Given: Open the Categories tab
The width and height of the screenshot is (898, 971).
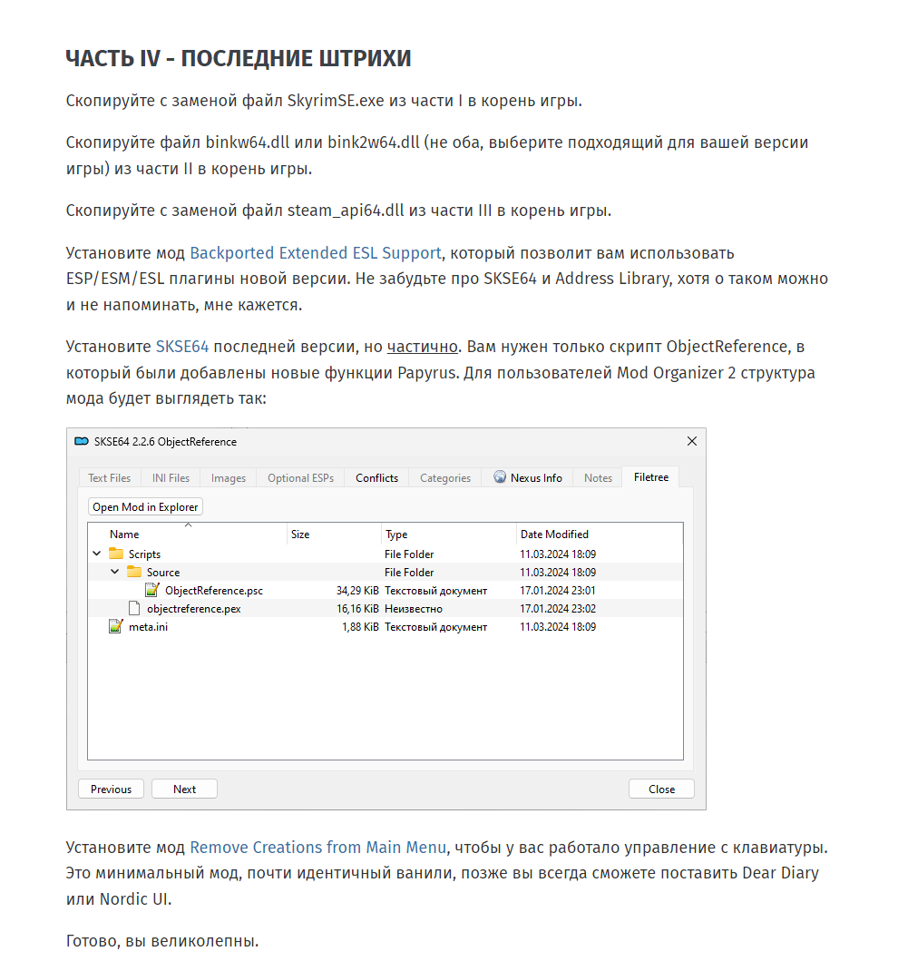Looking at the screenshot, I should click(445, 478).
